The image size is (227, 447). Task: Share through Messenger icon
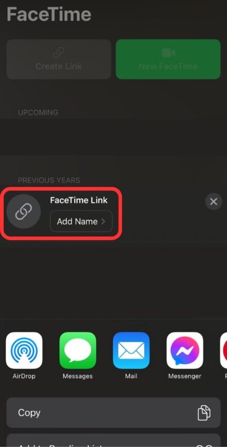[185, 350]
